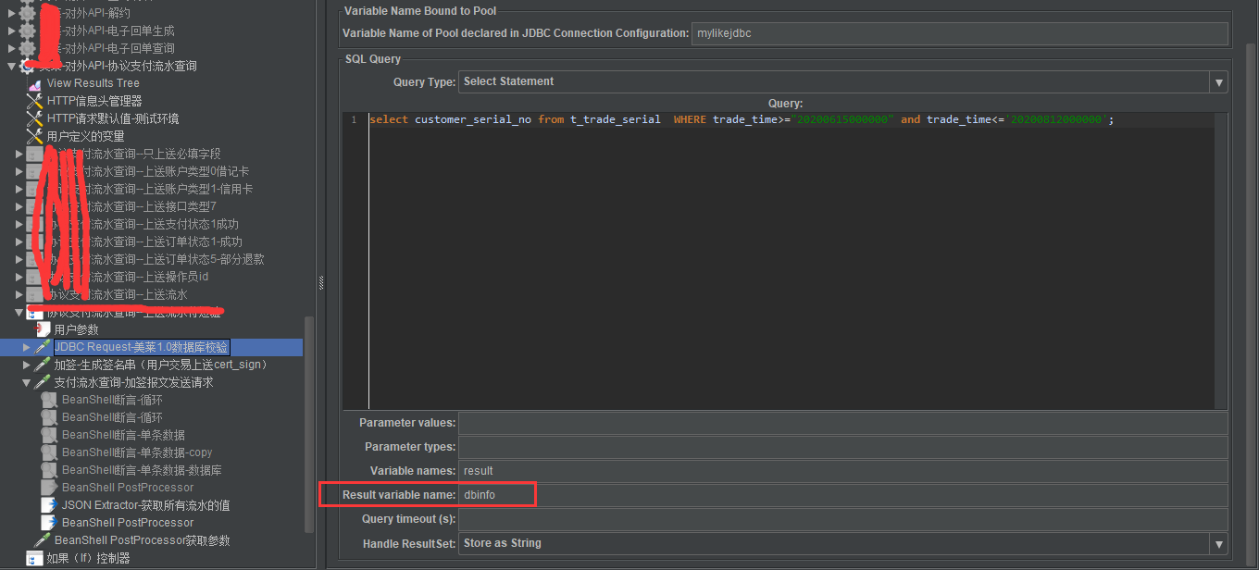
Task: Click the 用户定义的变量 config icon
Action: click(x=34, y=136)
